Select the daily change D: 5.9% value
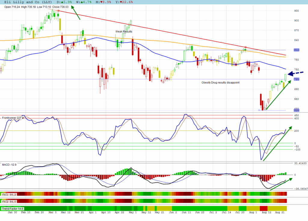The image size is (308, 221). point(64,2)
